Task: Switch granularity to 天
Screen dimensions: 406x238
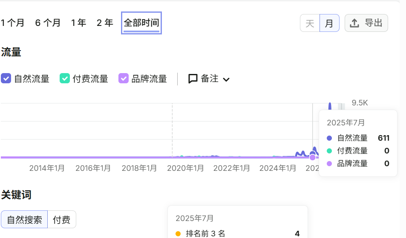Action: tap(310, 23)
